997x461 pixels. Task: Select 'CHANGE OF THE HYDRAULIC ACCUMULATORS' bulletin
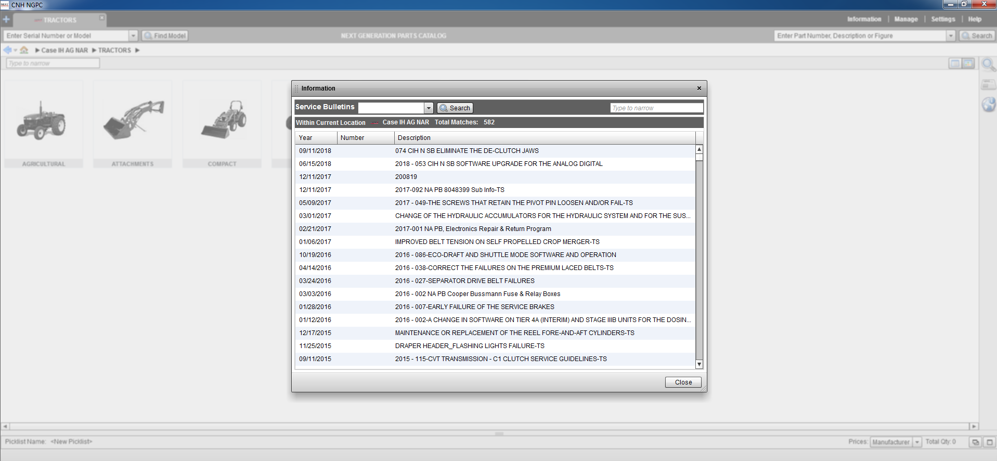tap(495, 216)
